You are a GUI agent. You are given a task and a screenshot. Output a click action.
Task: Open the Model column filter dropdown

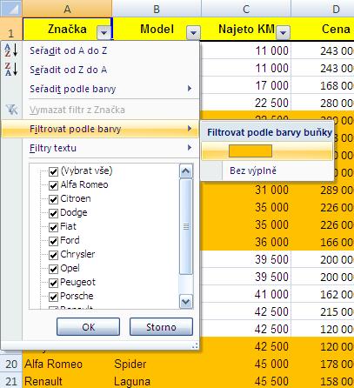(193, 32)
